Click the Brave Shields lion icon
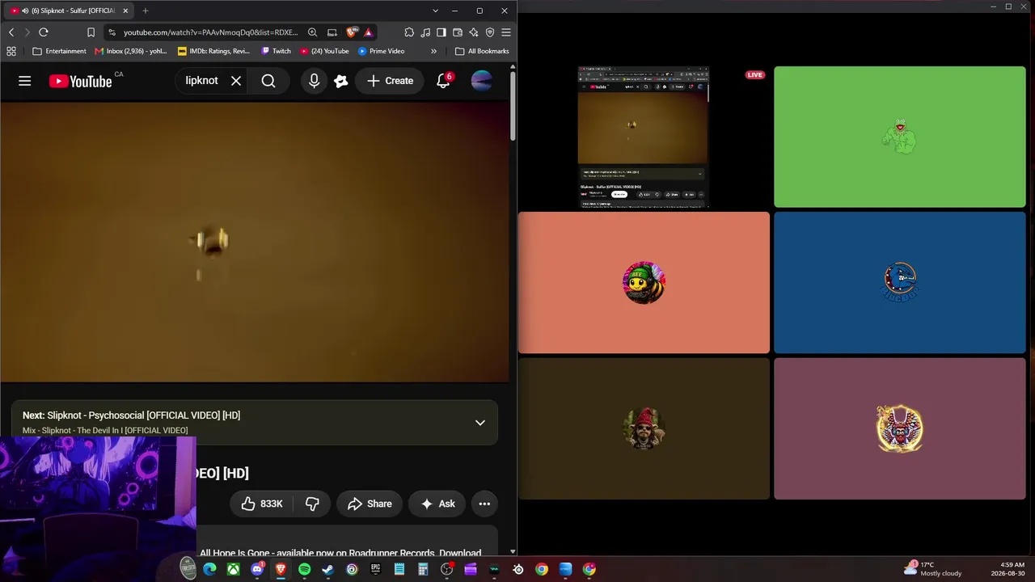The height and width of the screenshot is (582, 1035). point(352,32)
